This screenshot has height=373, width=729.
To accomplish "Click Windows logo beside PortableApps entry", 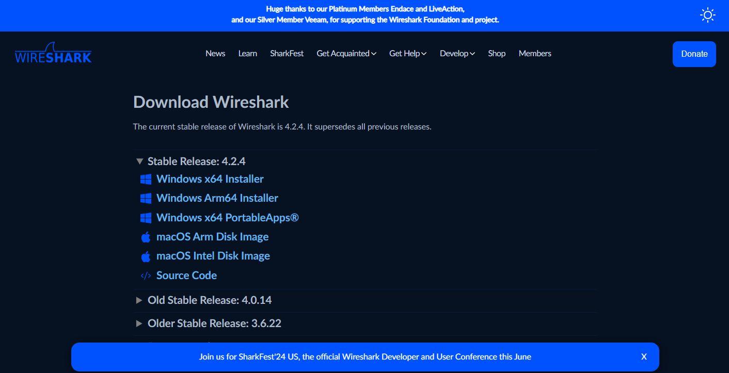I will pyautogui.click(x=146, y=218).
